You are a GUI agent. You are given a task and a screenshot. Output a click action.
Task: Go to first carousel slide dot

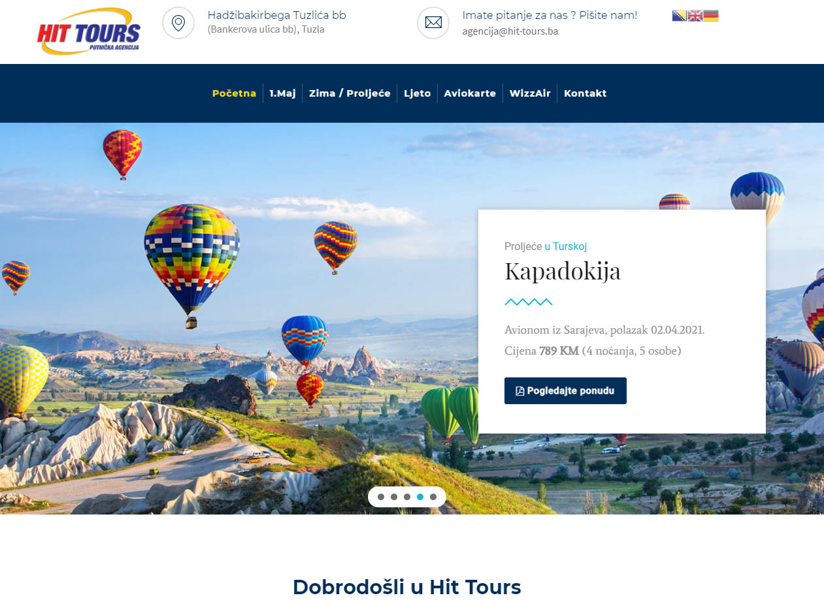(x=381, y=497)
